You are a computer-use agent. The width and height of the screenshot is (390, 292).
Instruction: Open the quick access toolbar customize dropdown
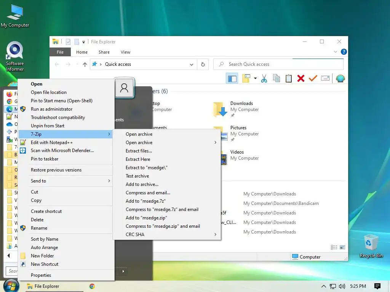click(83, 42)
